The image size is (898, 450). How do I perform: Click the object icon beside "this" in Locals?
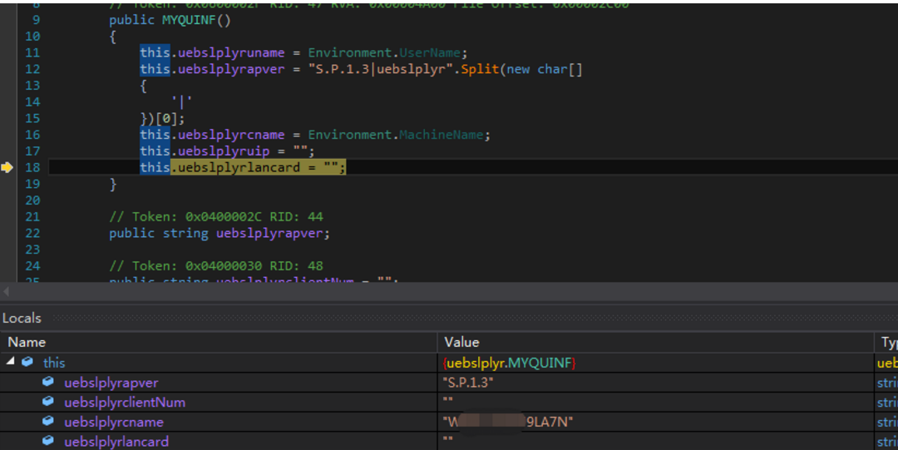pos(28,363)
